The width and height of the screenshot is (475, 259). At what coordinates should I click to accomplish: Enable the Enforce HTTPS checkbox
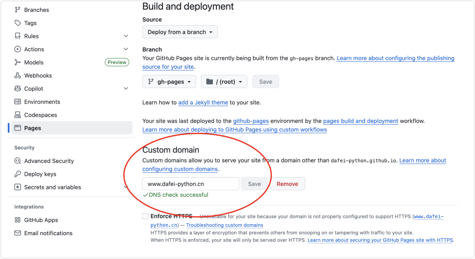coord(145,216)
